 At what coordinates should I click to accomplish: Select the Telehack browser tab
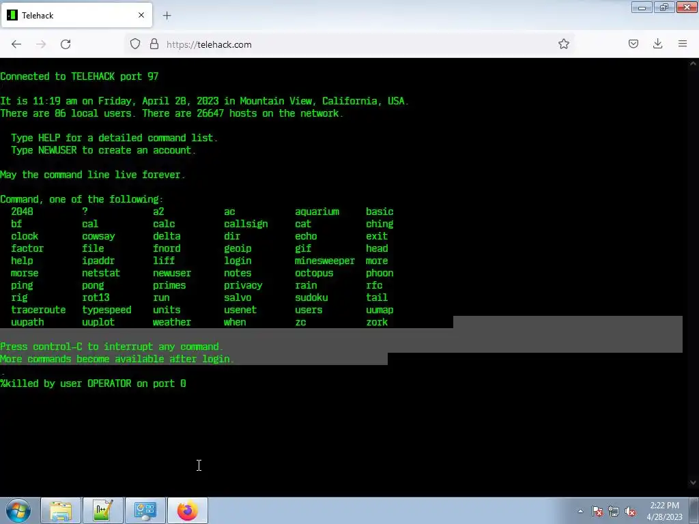76,15
